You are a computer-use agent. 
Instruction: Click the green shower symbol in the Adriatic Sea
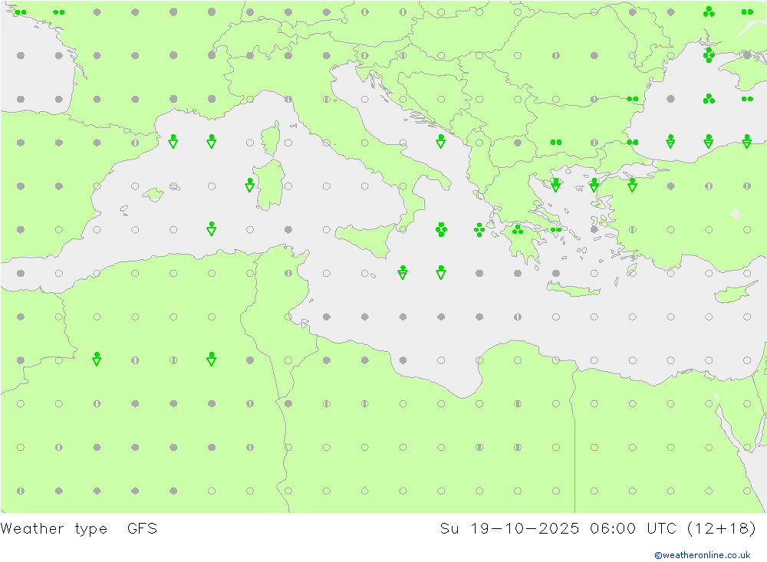click(x=441, y=141)
